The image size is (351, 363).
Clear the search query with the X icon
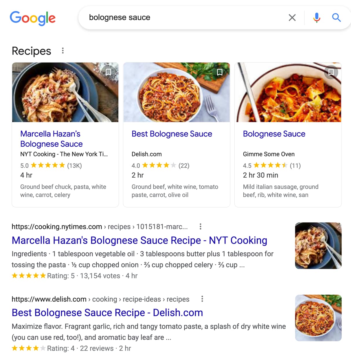pyautogui.click(x=292, y=17)
